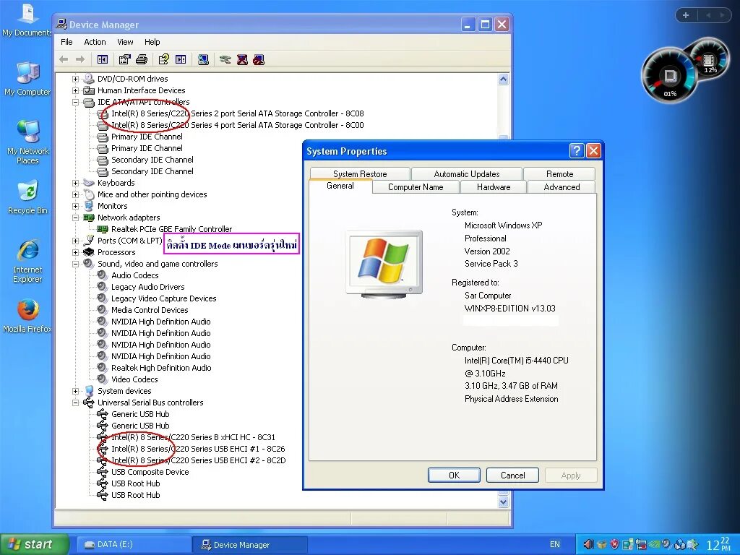This screenshot has width=740, height=555.
Task: Select USB Composite Device
Action: click(x=150, y=472)
